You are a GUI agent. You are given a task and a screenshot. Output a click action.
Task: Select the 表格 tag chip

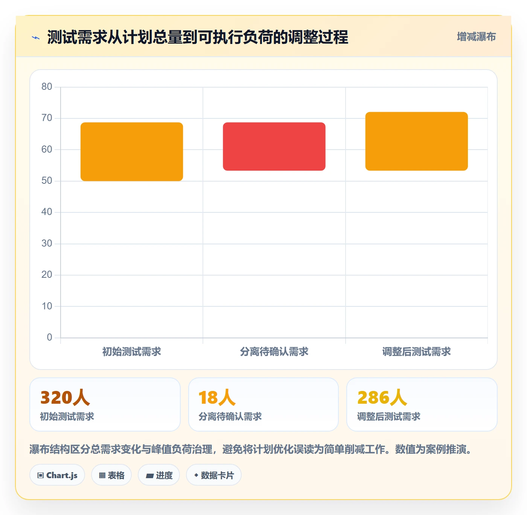111,475
